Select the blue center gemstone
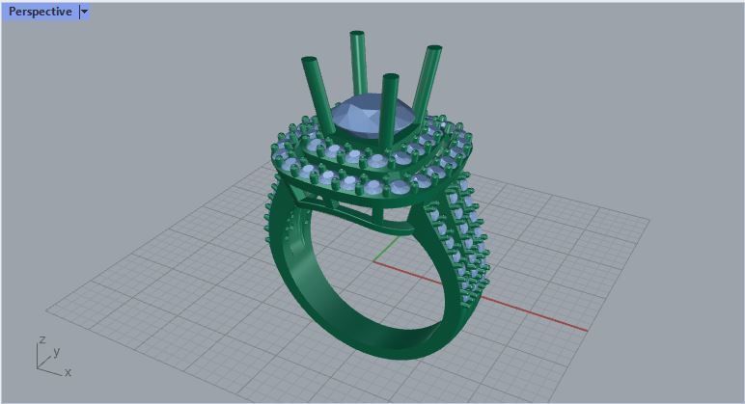The width and height of the screenshot is (745, 404). coord(375,116)
